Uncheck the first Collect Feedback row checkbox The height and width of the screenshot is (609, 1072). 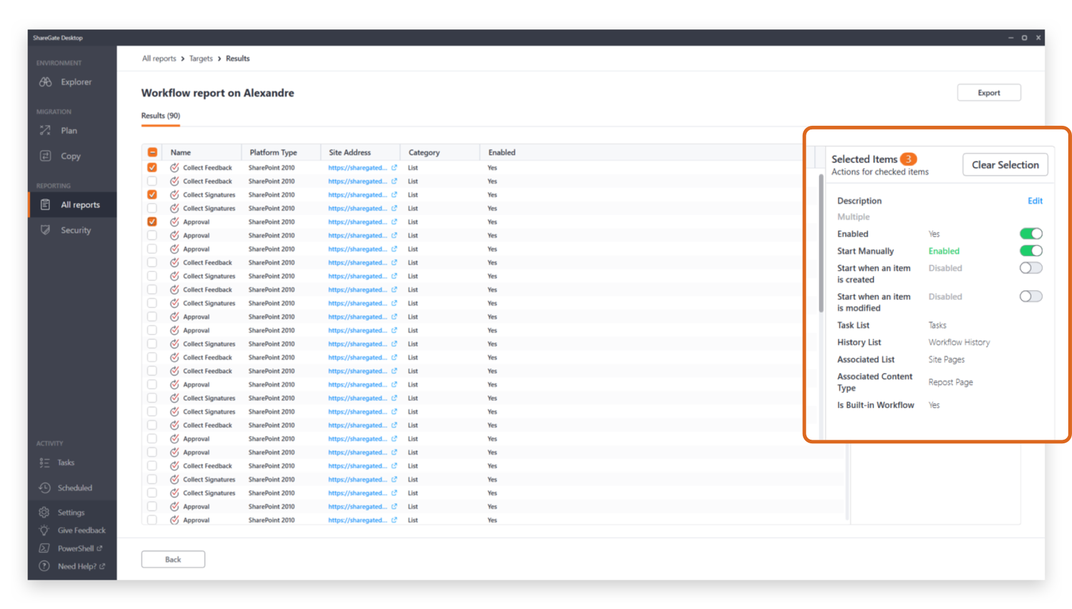coord(152,168)
